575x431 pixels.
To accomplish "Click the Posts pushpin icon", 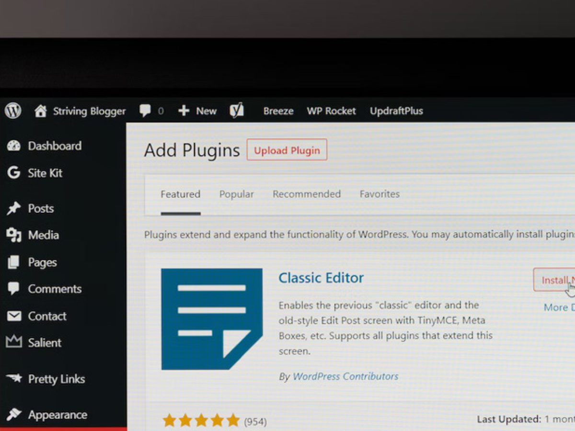I will coord(14,208).
